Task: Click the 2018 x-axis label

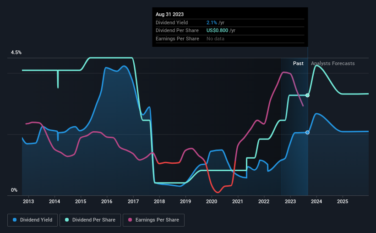Action: [159, 201]
